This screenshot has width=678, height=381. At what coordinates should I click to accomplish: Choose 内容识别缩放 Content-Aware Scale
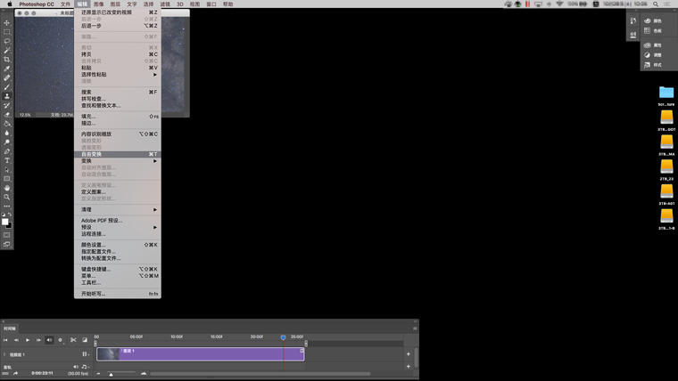[x=118, y=134]
